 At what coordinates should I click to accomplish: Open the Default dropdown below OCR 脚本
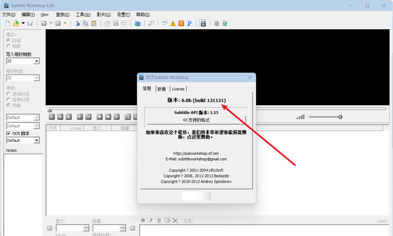click(x=37, y=140)
